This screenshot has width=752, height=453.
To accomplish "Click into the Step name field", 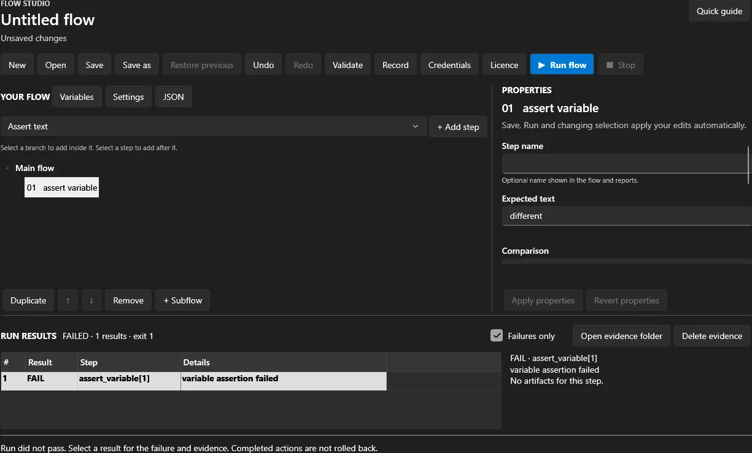I will (x=625, y=164).
